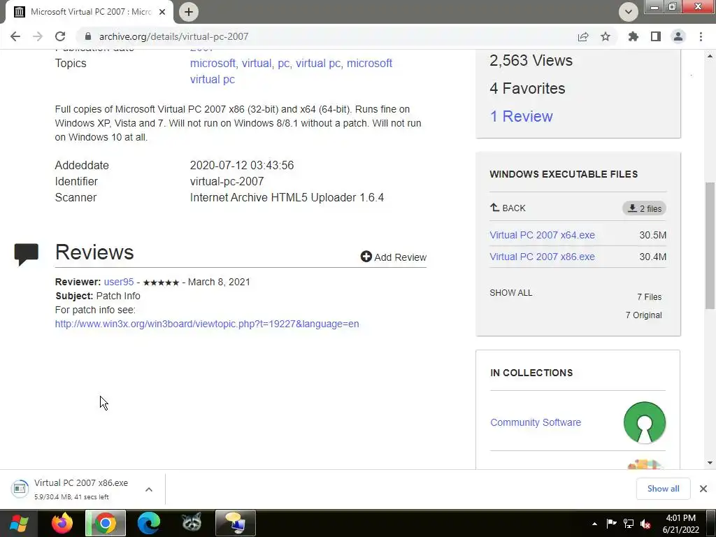Open the Chrome profile avatar
This screenshot has height=537, width=716.
678,36
